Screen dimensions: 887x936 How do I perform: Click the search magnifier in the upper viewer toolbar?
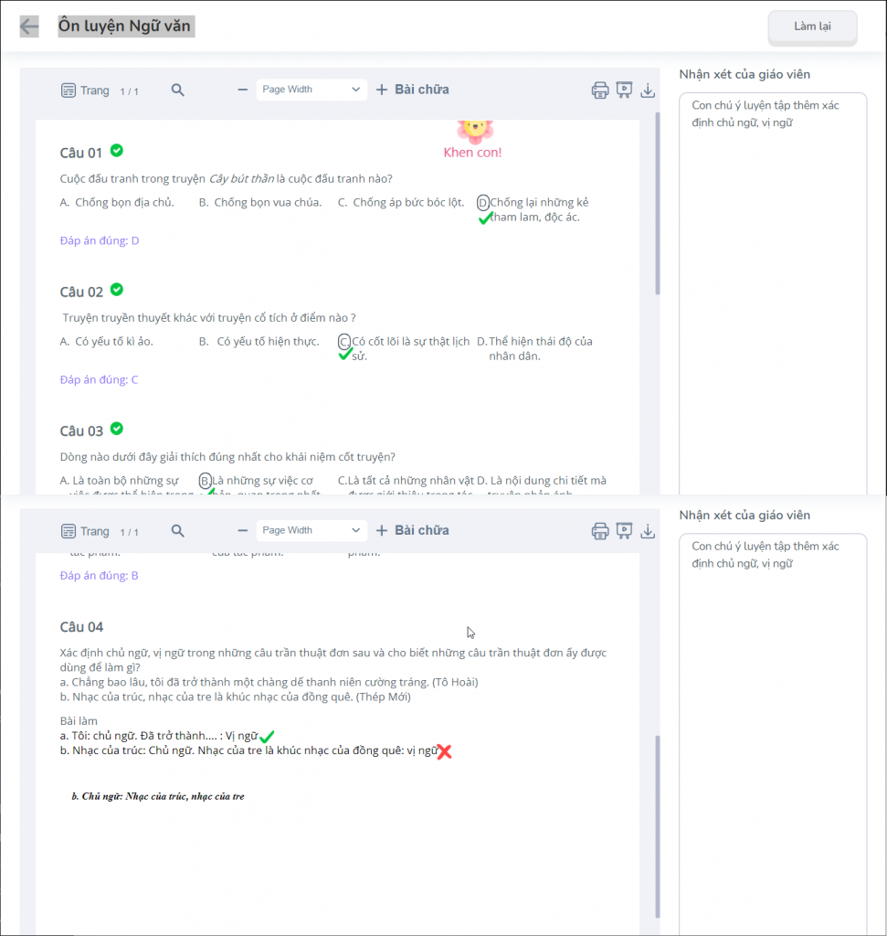pyautogui.click(x=177, y=90)
